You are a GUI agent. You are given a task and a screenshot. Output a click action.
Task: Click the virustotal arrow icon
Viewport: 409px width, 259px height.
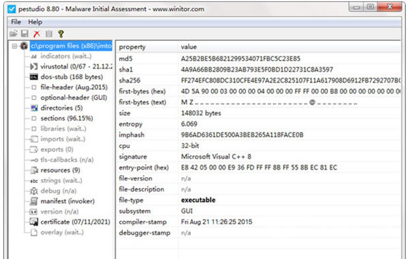point(33,67)
